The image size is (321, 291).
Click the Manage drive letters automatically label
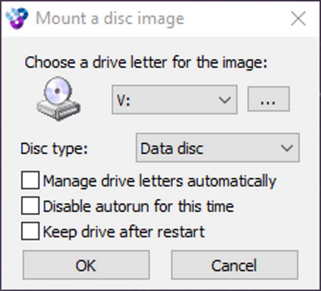[x=159, y=181]
